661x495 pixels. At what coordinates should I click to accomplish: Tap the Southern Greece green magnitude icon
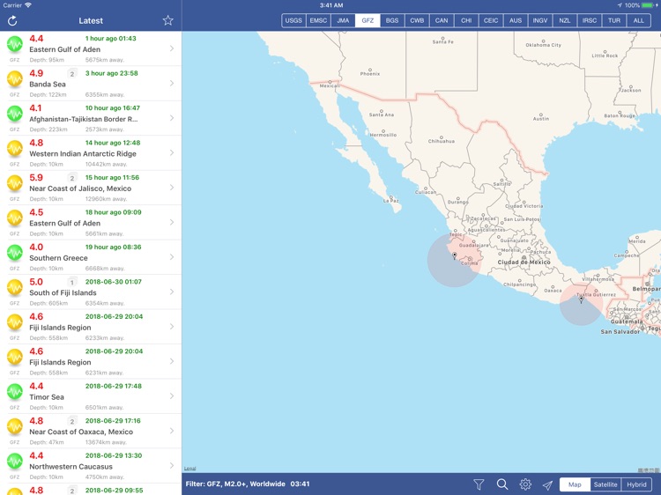[15, 252]
